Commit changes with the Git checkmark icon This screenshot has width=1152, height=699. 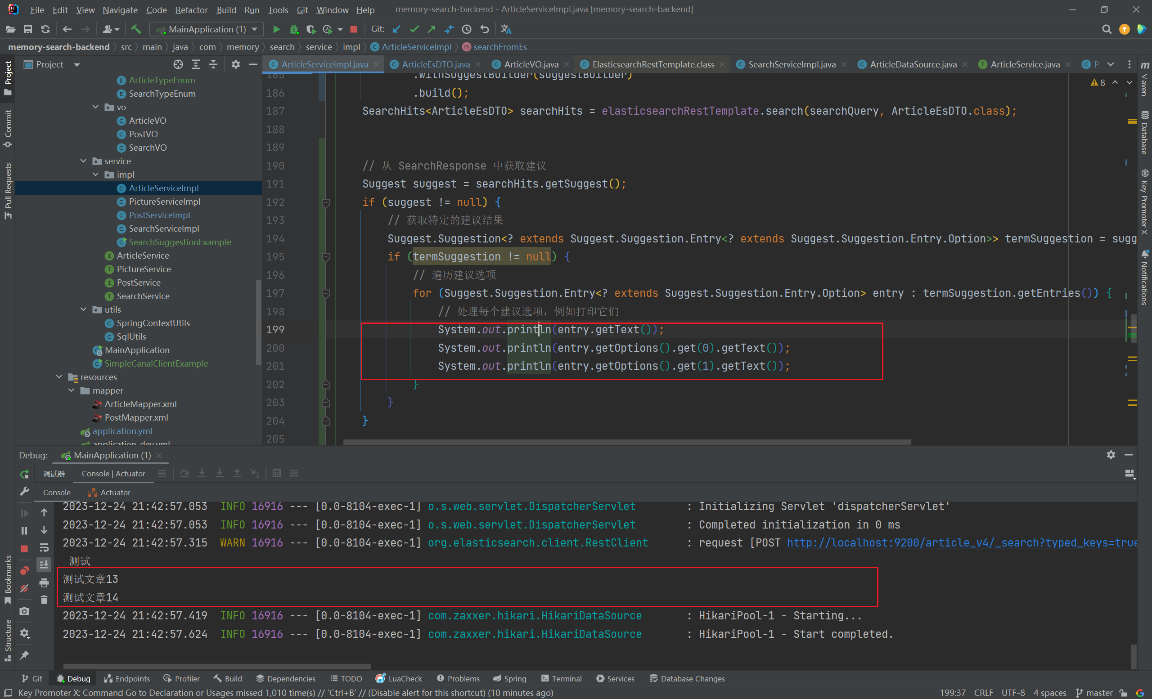414,29
